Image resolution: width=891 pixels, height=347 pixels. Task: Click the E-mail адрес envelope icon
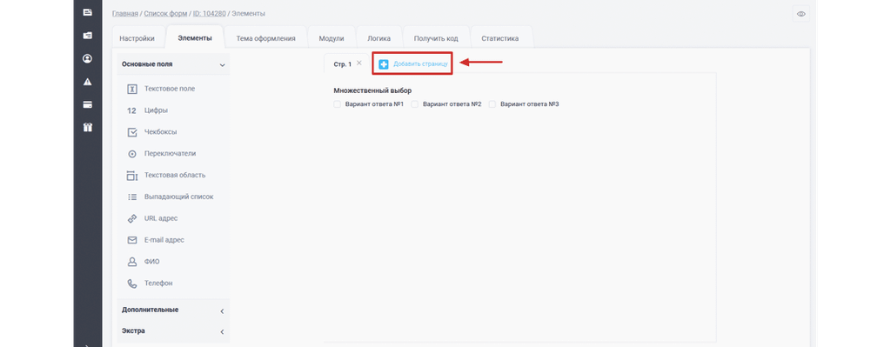pos(132,240)
